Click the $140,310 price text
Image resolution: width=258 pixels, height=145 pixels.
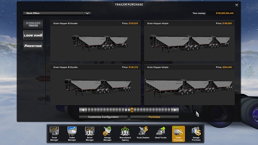coord(133,67)
